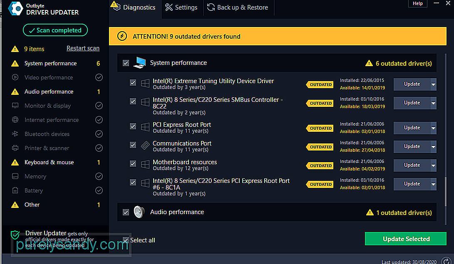Open the Help button
This screenshot has width=454, height=264.
click(x=417, y=3)
